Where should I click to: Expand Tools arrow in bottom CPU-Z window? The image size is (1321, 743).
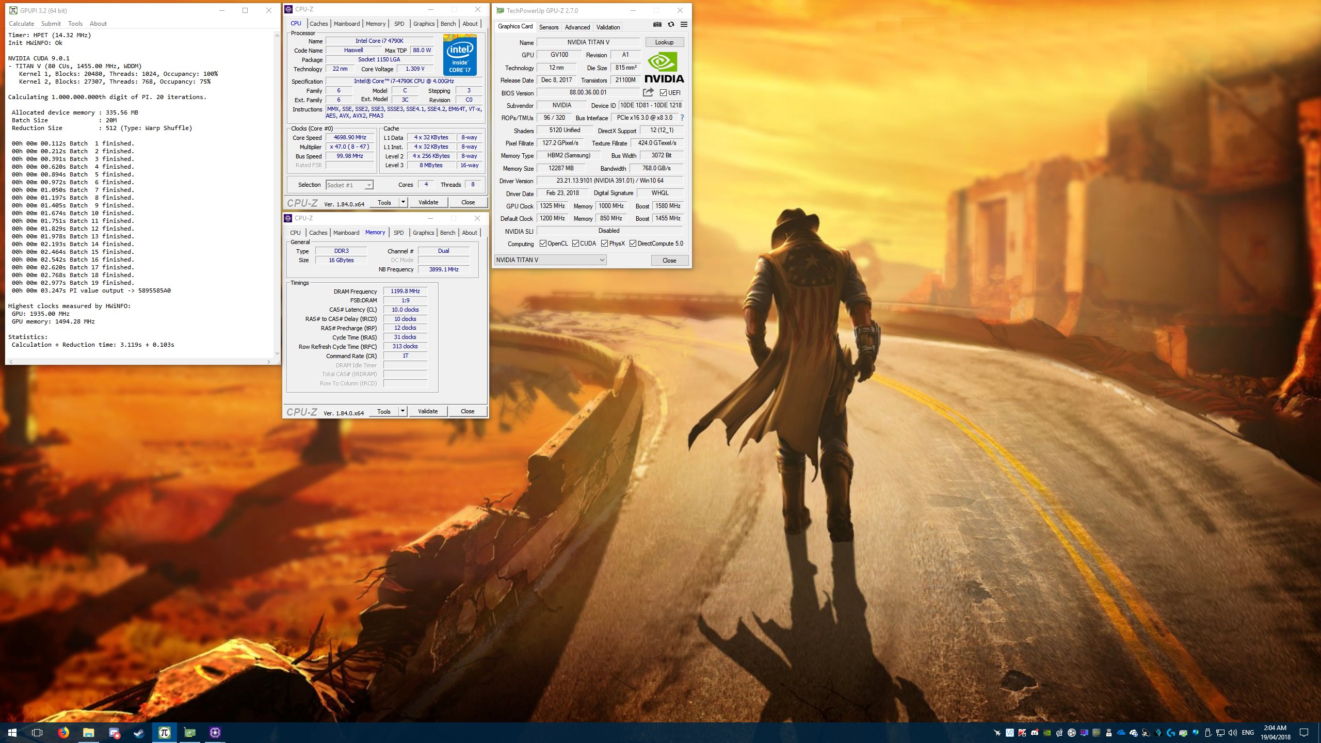pos(403,411)
